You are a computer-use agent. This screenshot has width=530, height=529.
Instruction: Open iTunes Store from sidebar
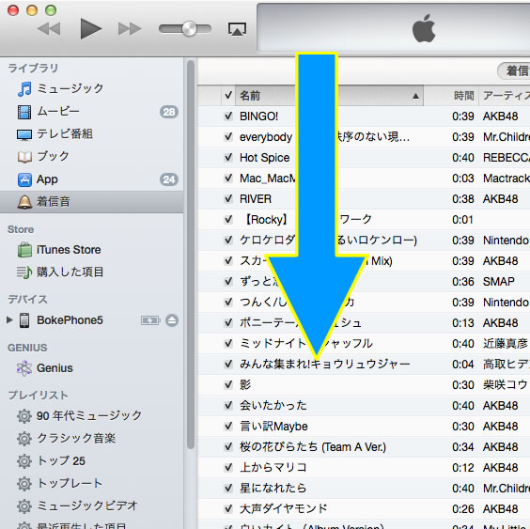coord(59,250)
